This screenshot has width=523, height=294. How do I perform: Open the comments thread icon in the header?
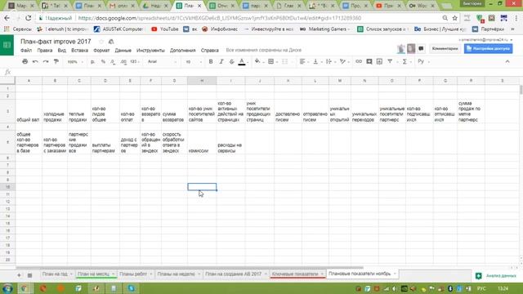tap(421, 49)
